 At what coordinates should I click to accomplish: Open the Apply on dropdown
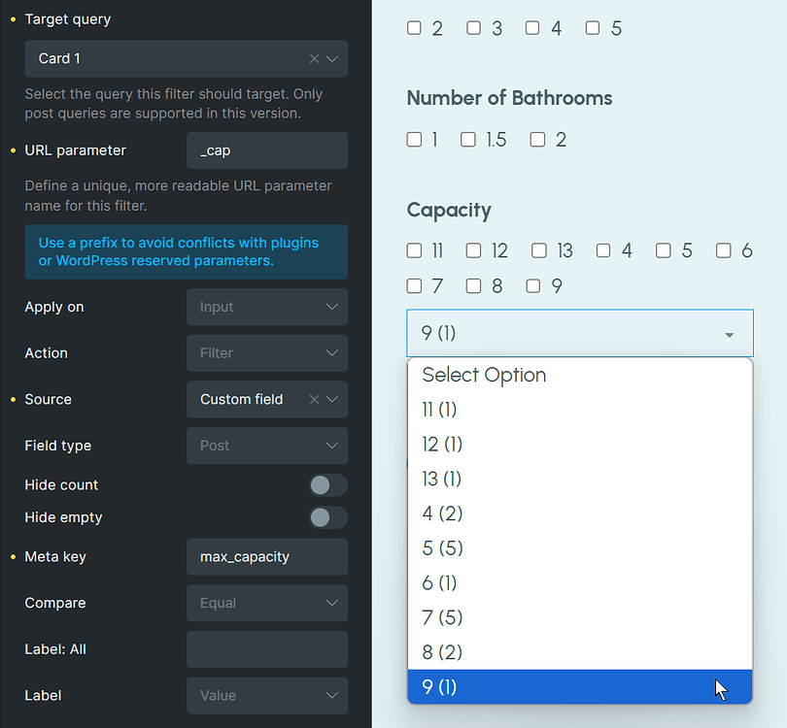266,307
